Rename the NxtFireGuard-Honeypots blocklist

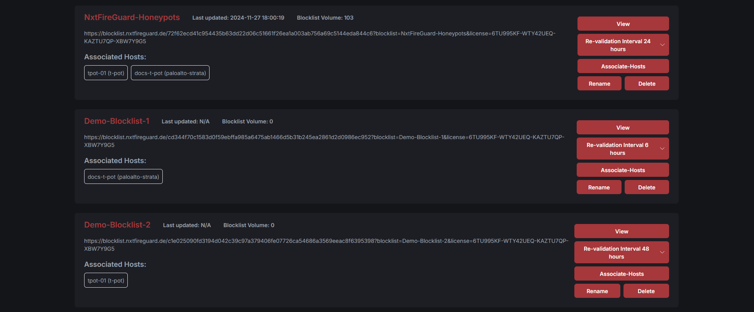pos(599,83)
